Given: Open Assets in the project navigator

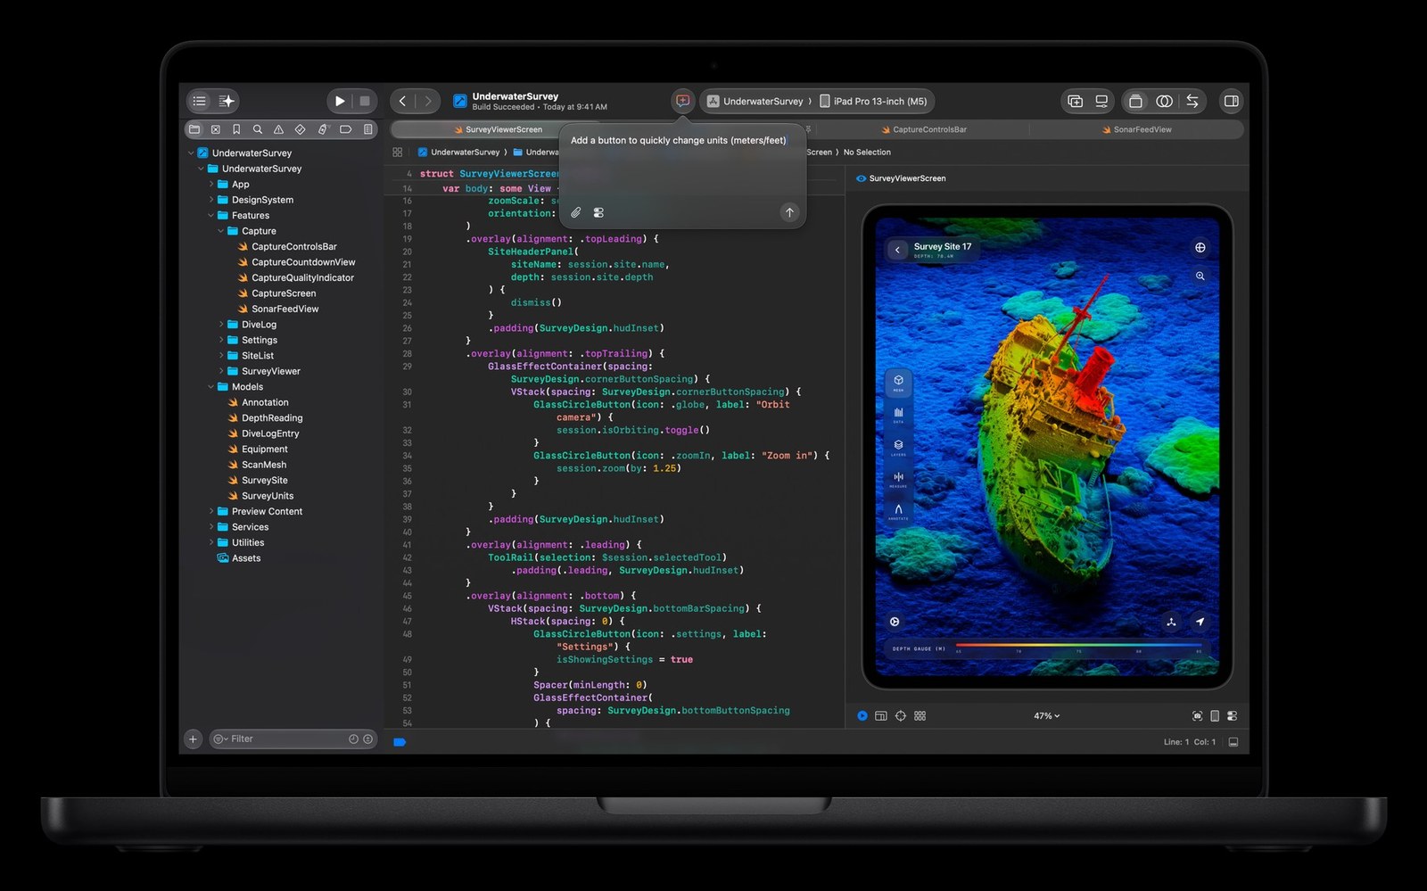Looking at the screenshot, I should coord(239,558).
